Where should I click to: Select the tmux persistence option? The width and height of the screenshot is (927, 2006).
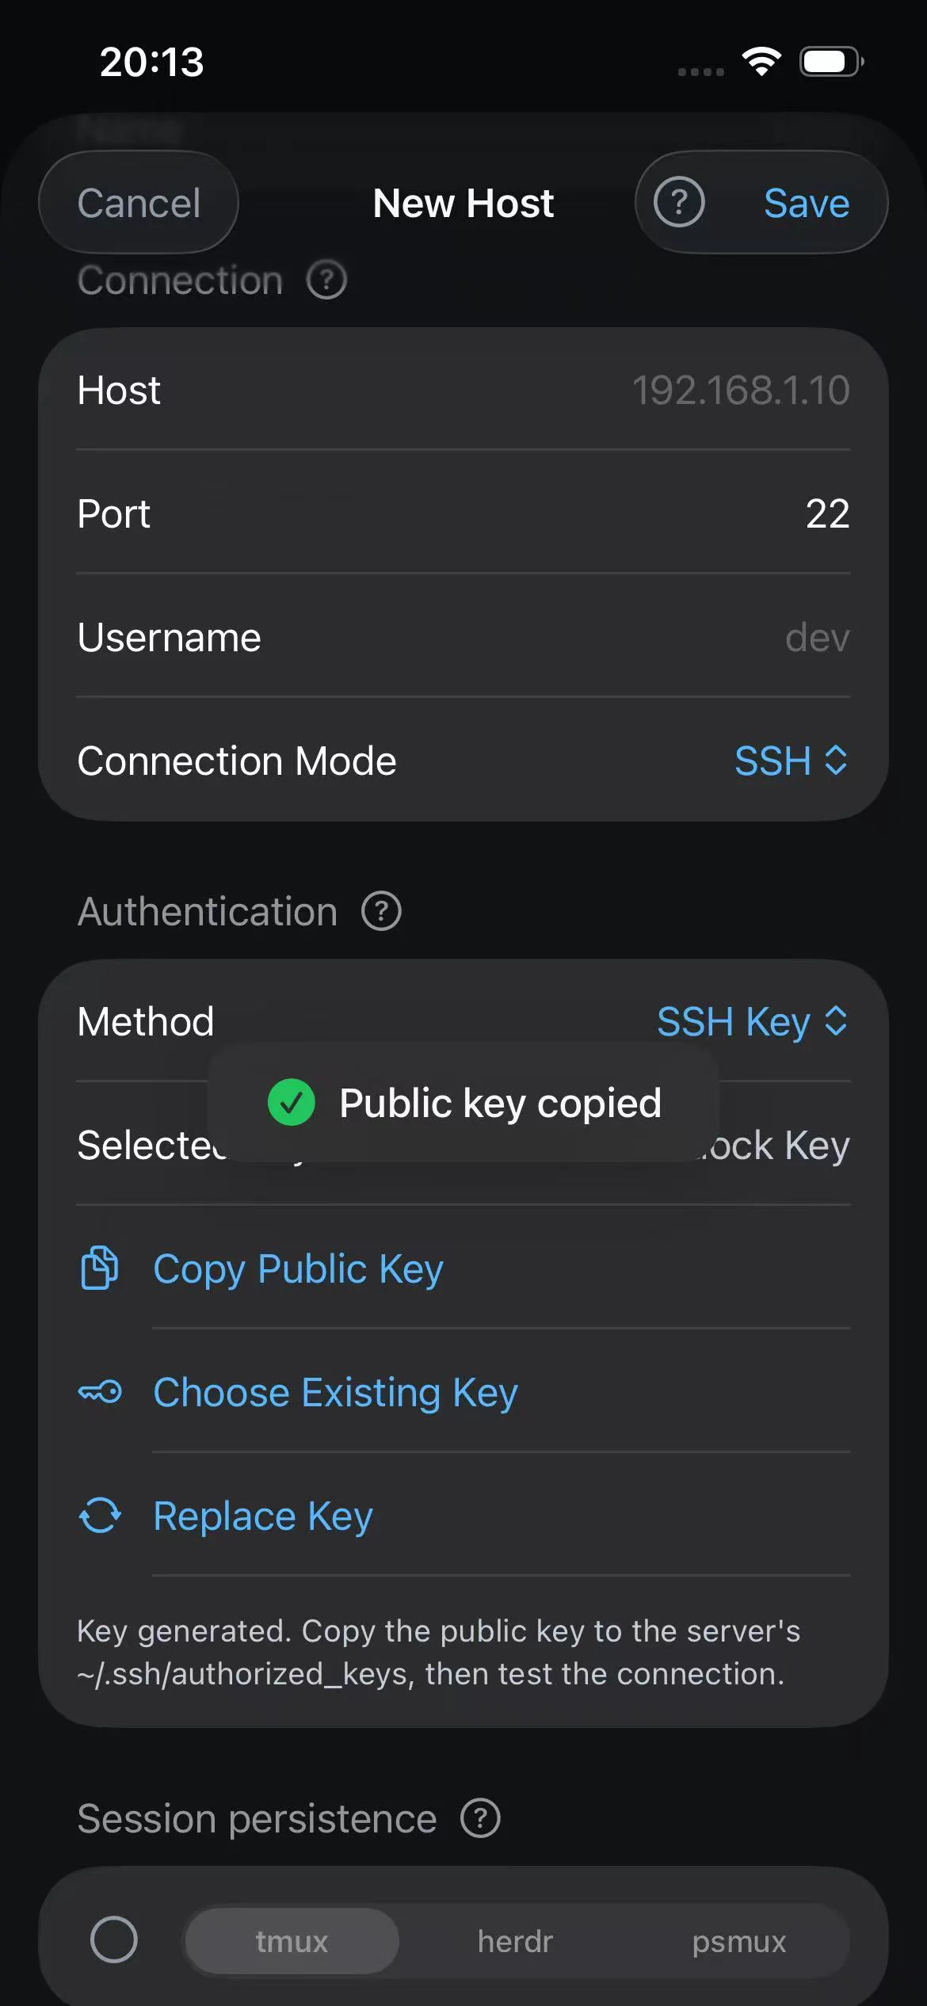click(292, 1941)
